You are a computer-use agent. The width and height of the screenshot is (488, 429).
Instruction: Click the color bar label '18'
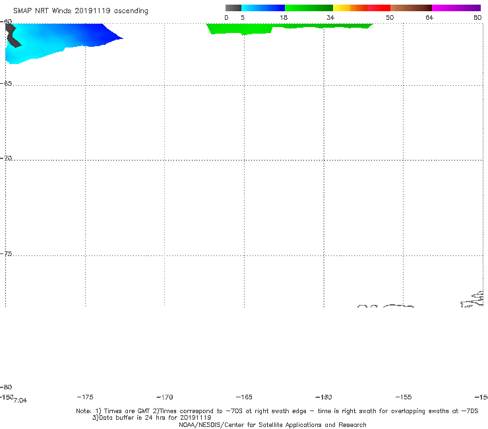click(284, 17)
